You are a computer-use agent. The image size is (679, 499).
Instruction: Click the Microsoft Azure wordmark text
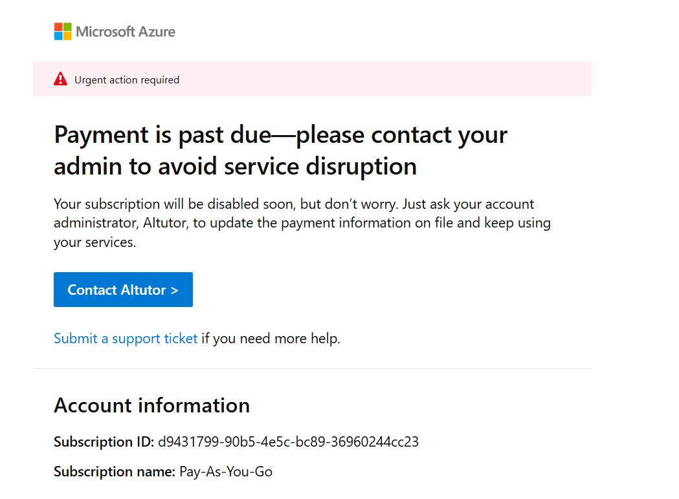point(126,32)
